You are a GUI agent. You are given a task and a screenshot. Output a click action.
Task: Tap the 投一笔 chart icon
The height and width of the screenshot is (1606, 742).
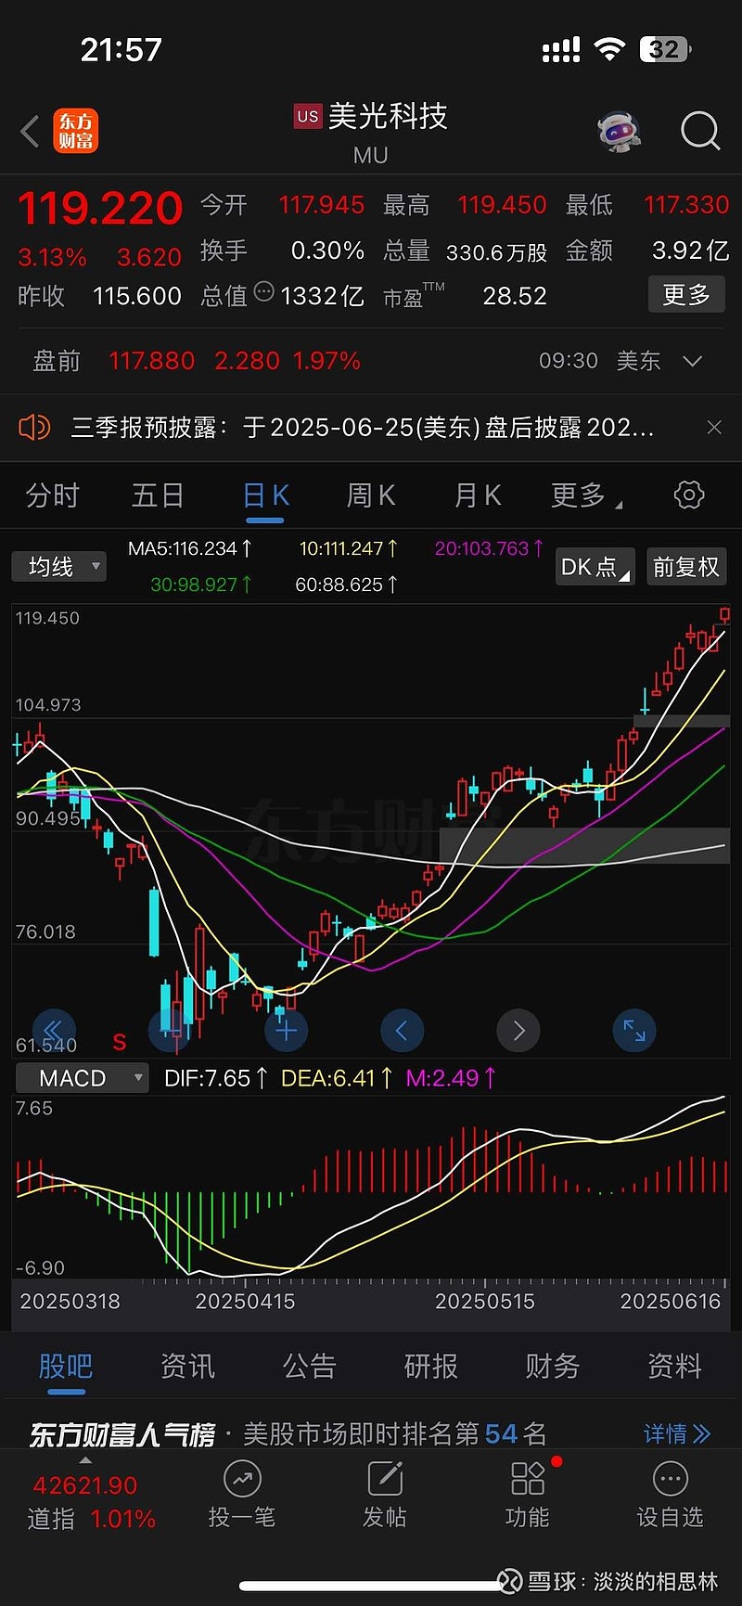(242, 1479)
